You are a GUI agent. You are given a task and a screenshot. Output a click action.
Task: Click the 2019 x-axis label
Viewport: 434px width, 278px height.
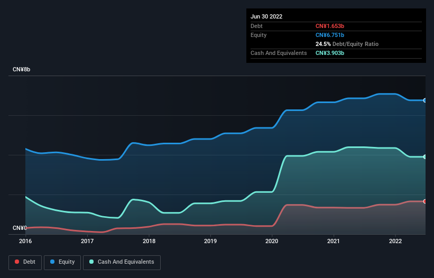point(210,241)
